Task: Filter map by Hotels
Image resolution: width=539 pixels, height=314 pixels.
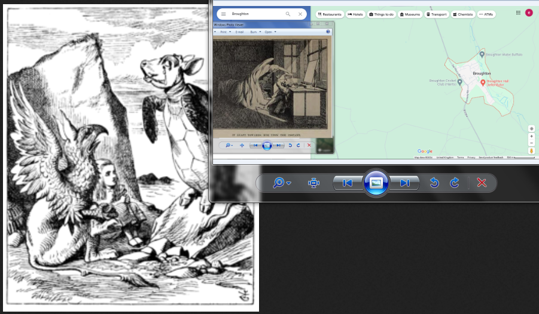Action: [x=355, y=14]
